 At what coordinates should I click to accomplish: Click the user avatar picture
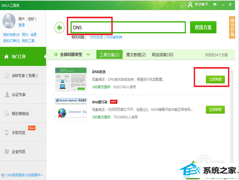(9, 21)
